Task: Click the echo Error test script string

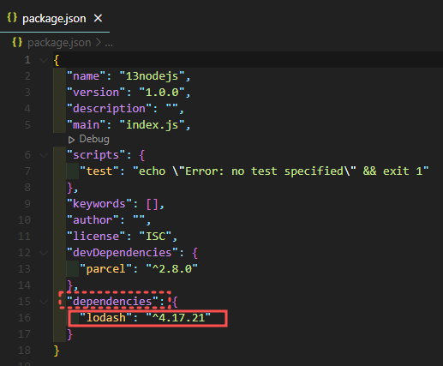Action: click(280, 171)
